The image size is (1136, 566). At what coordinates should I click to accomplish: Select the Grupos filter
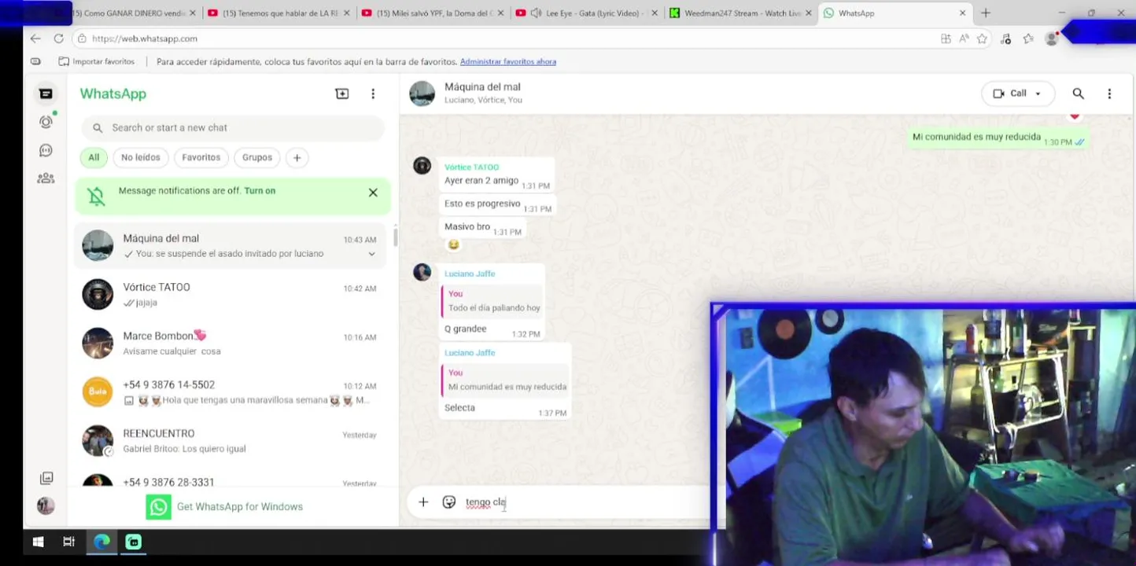click(x=257, y=157)
